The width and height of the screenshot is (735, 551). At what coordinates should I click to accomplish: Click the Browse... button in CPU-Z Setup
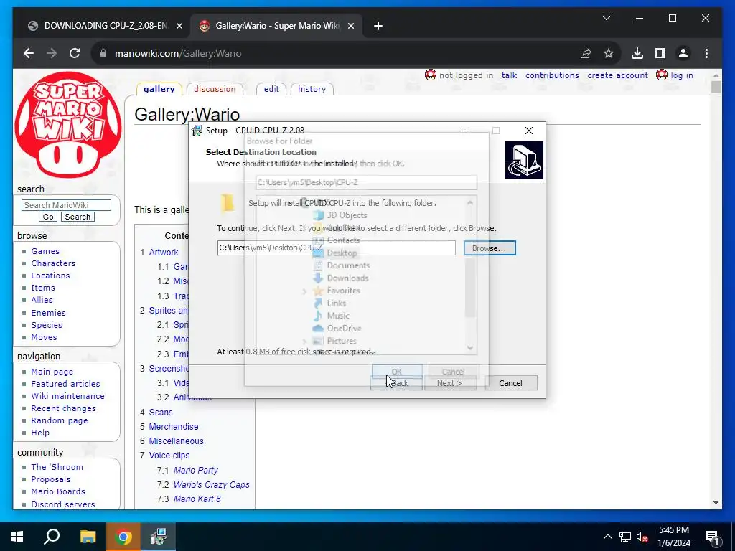(x=490, y=248)
